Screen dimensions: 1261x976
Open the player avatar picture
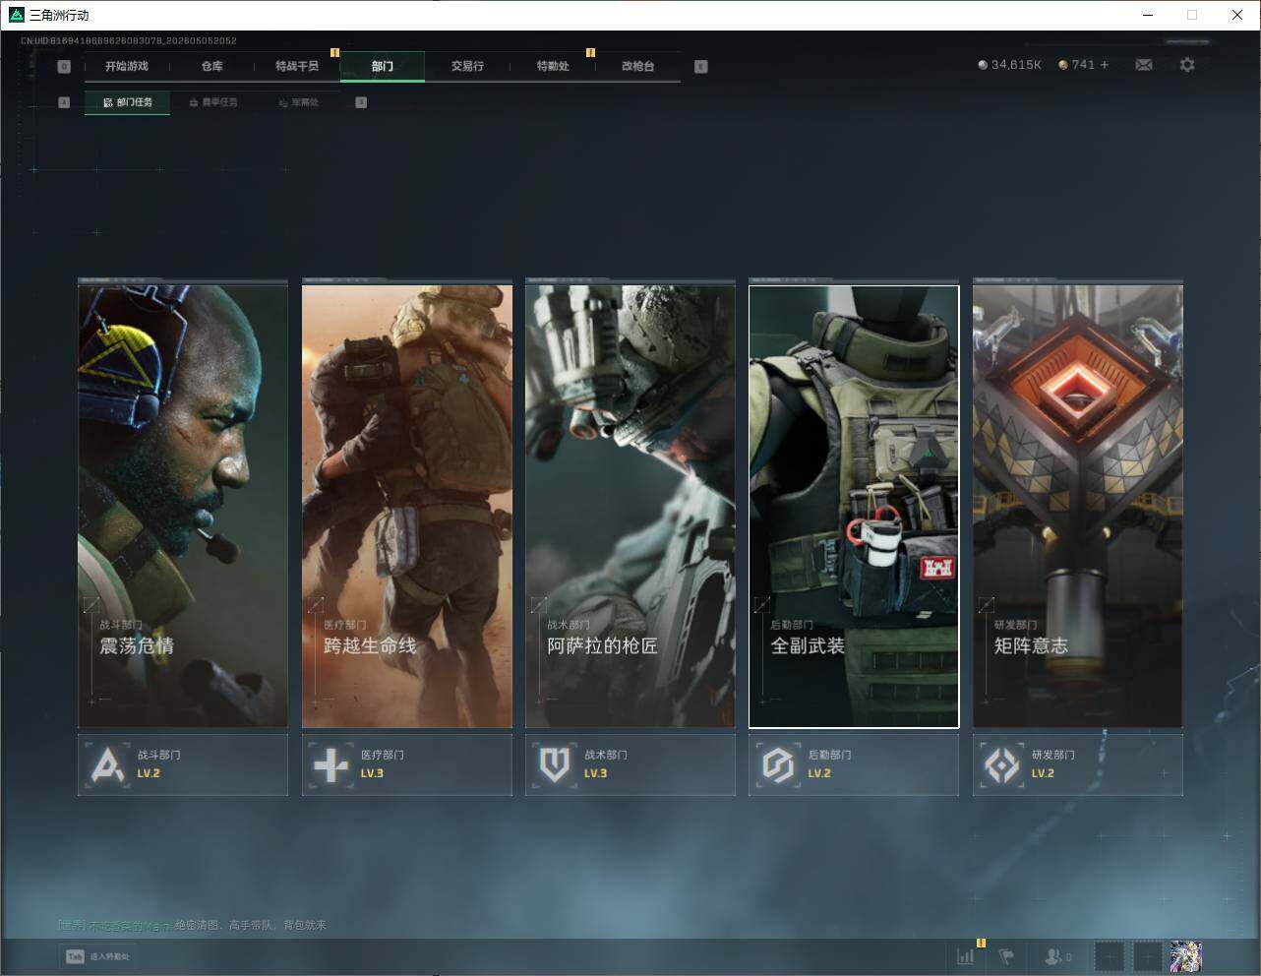pyautogui.click(x=1186, y=955)
